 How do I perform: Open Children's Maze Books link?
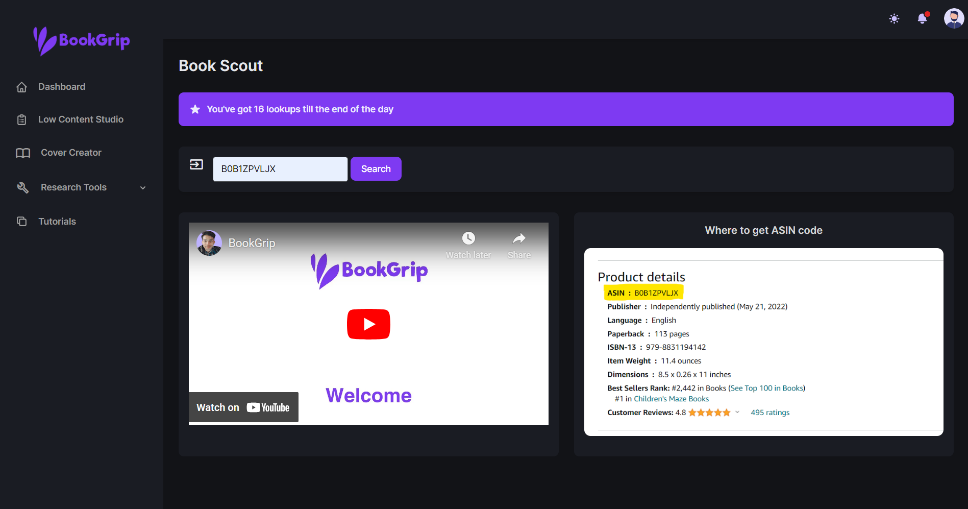point(671,399)
